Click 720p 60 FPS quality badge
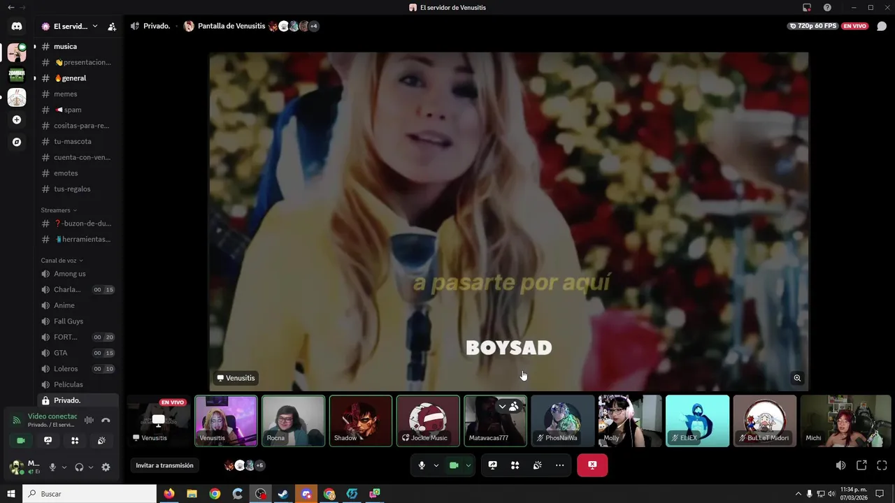895x503 pixels. 812,26
